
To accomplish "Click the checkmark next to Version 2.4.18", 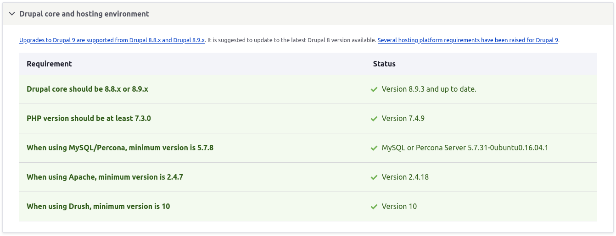I will click(374, 177).
